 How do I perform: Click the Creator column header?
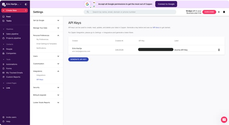(x=75, y=41)
